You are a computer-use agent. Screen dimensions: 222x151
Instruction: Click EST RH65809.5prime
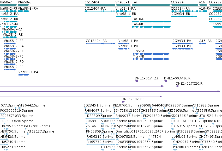click(99, 132)
